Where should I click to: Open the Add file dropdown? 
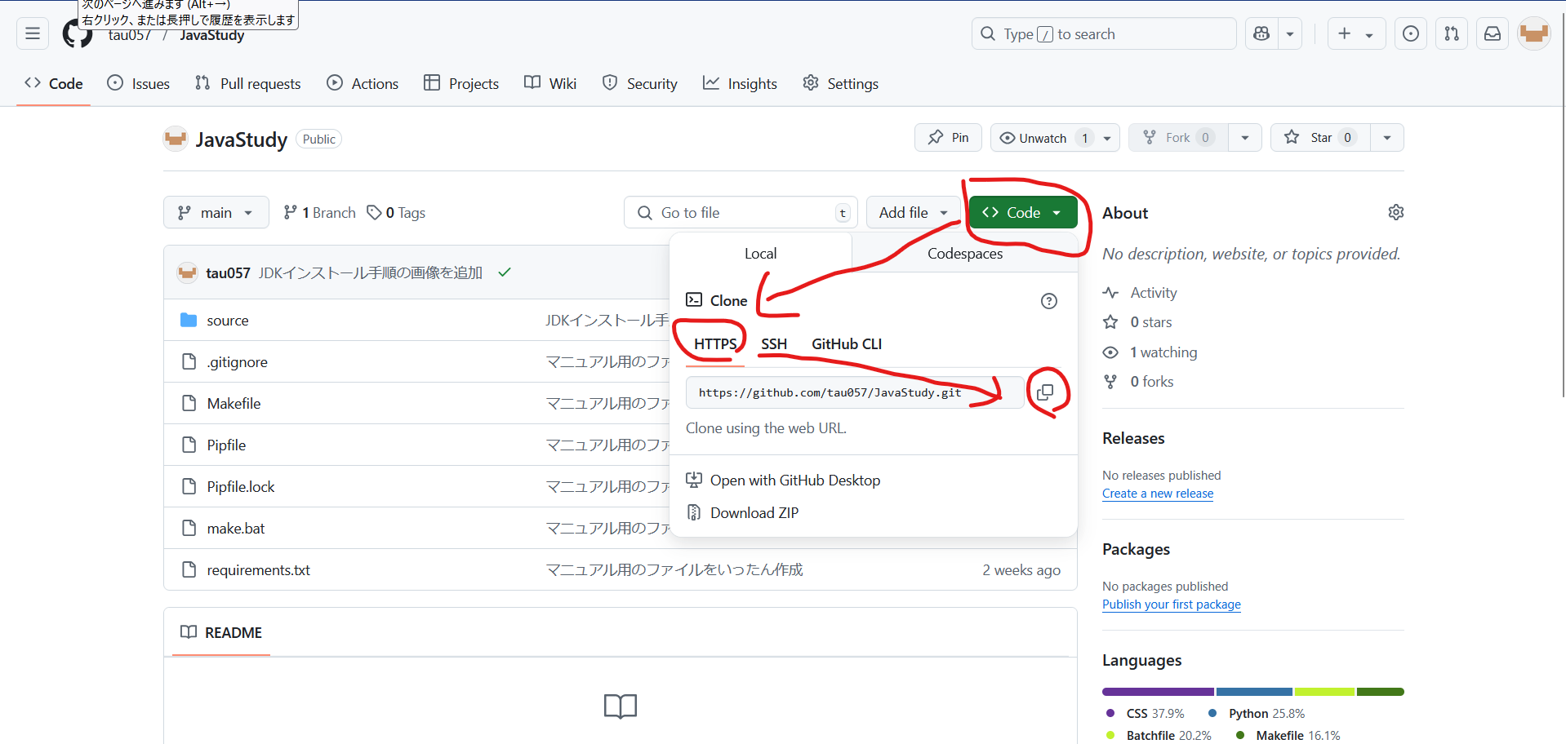pyautogui.click(x=913, y=213)
